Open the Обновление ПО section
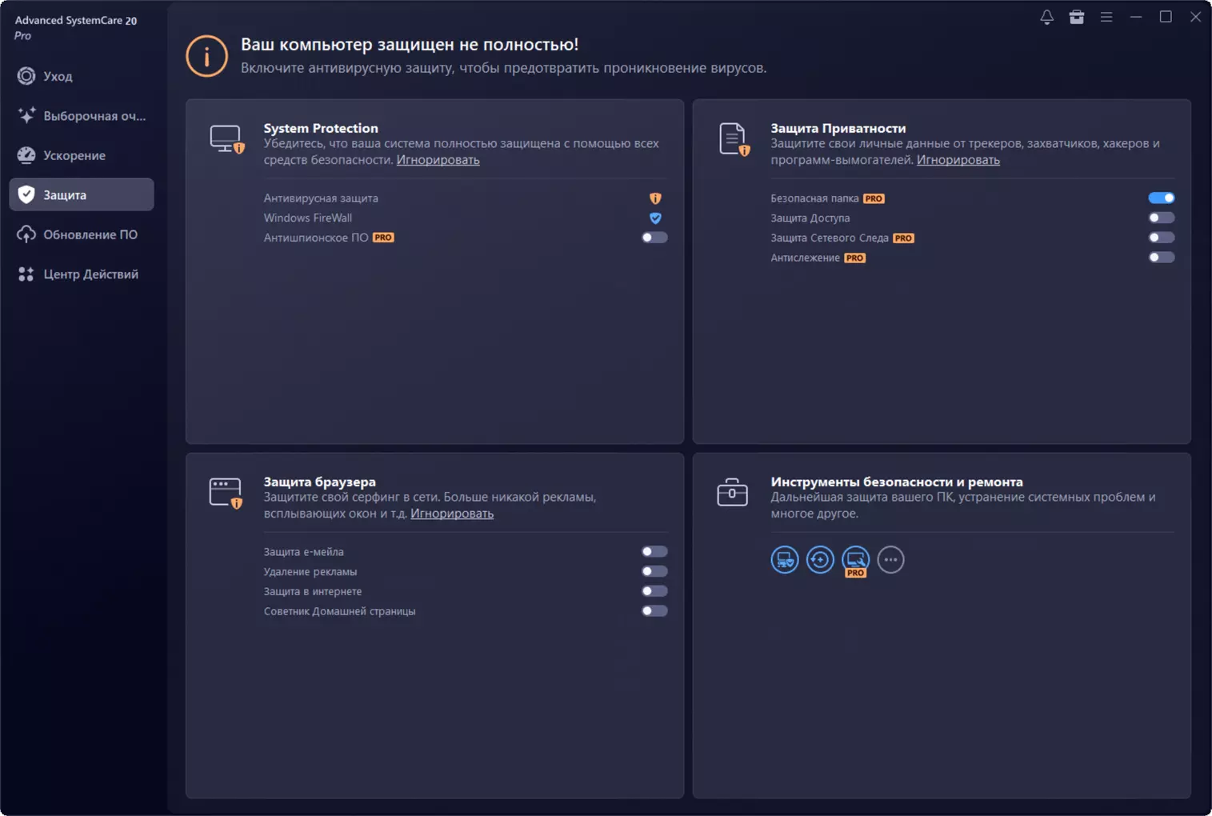 click(82, 234)
